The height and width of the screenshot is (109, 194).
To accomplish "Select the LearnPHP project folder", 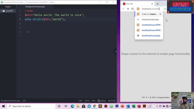I will [x=8, y=11].
